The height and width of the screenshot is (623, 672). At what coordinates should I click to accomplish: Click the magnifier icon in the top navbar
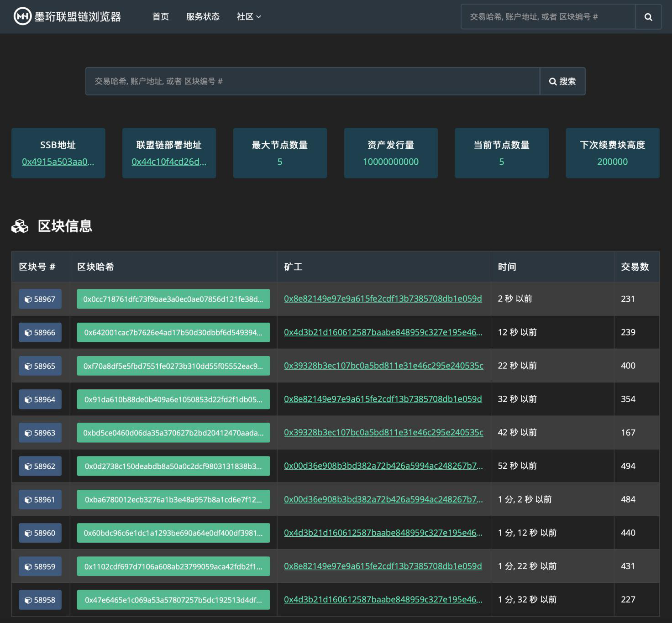pos(648,17)
